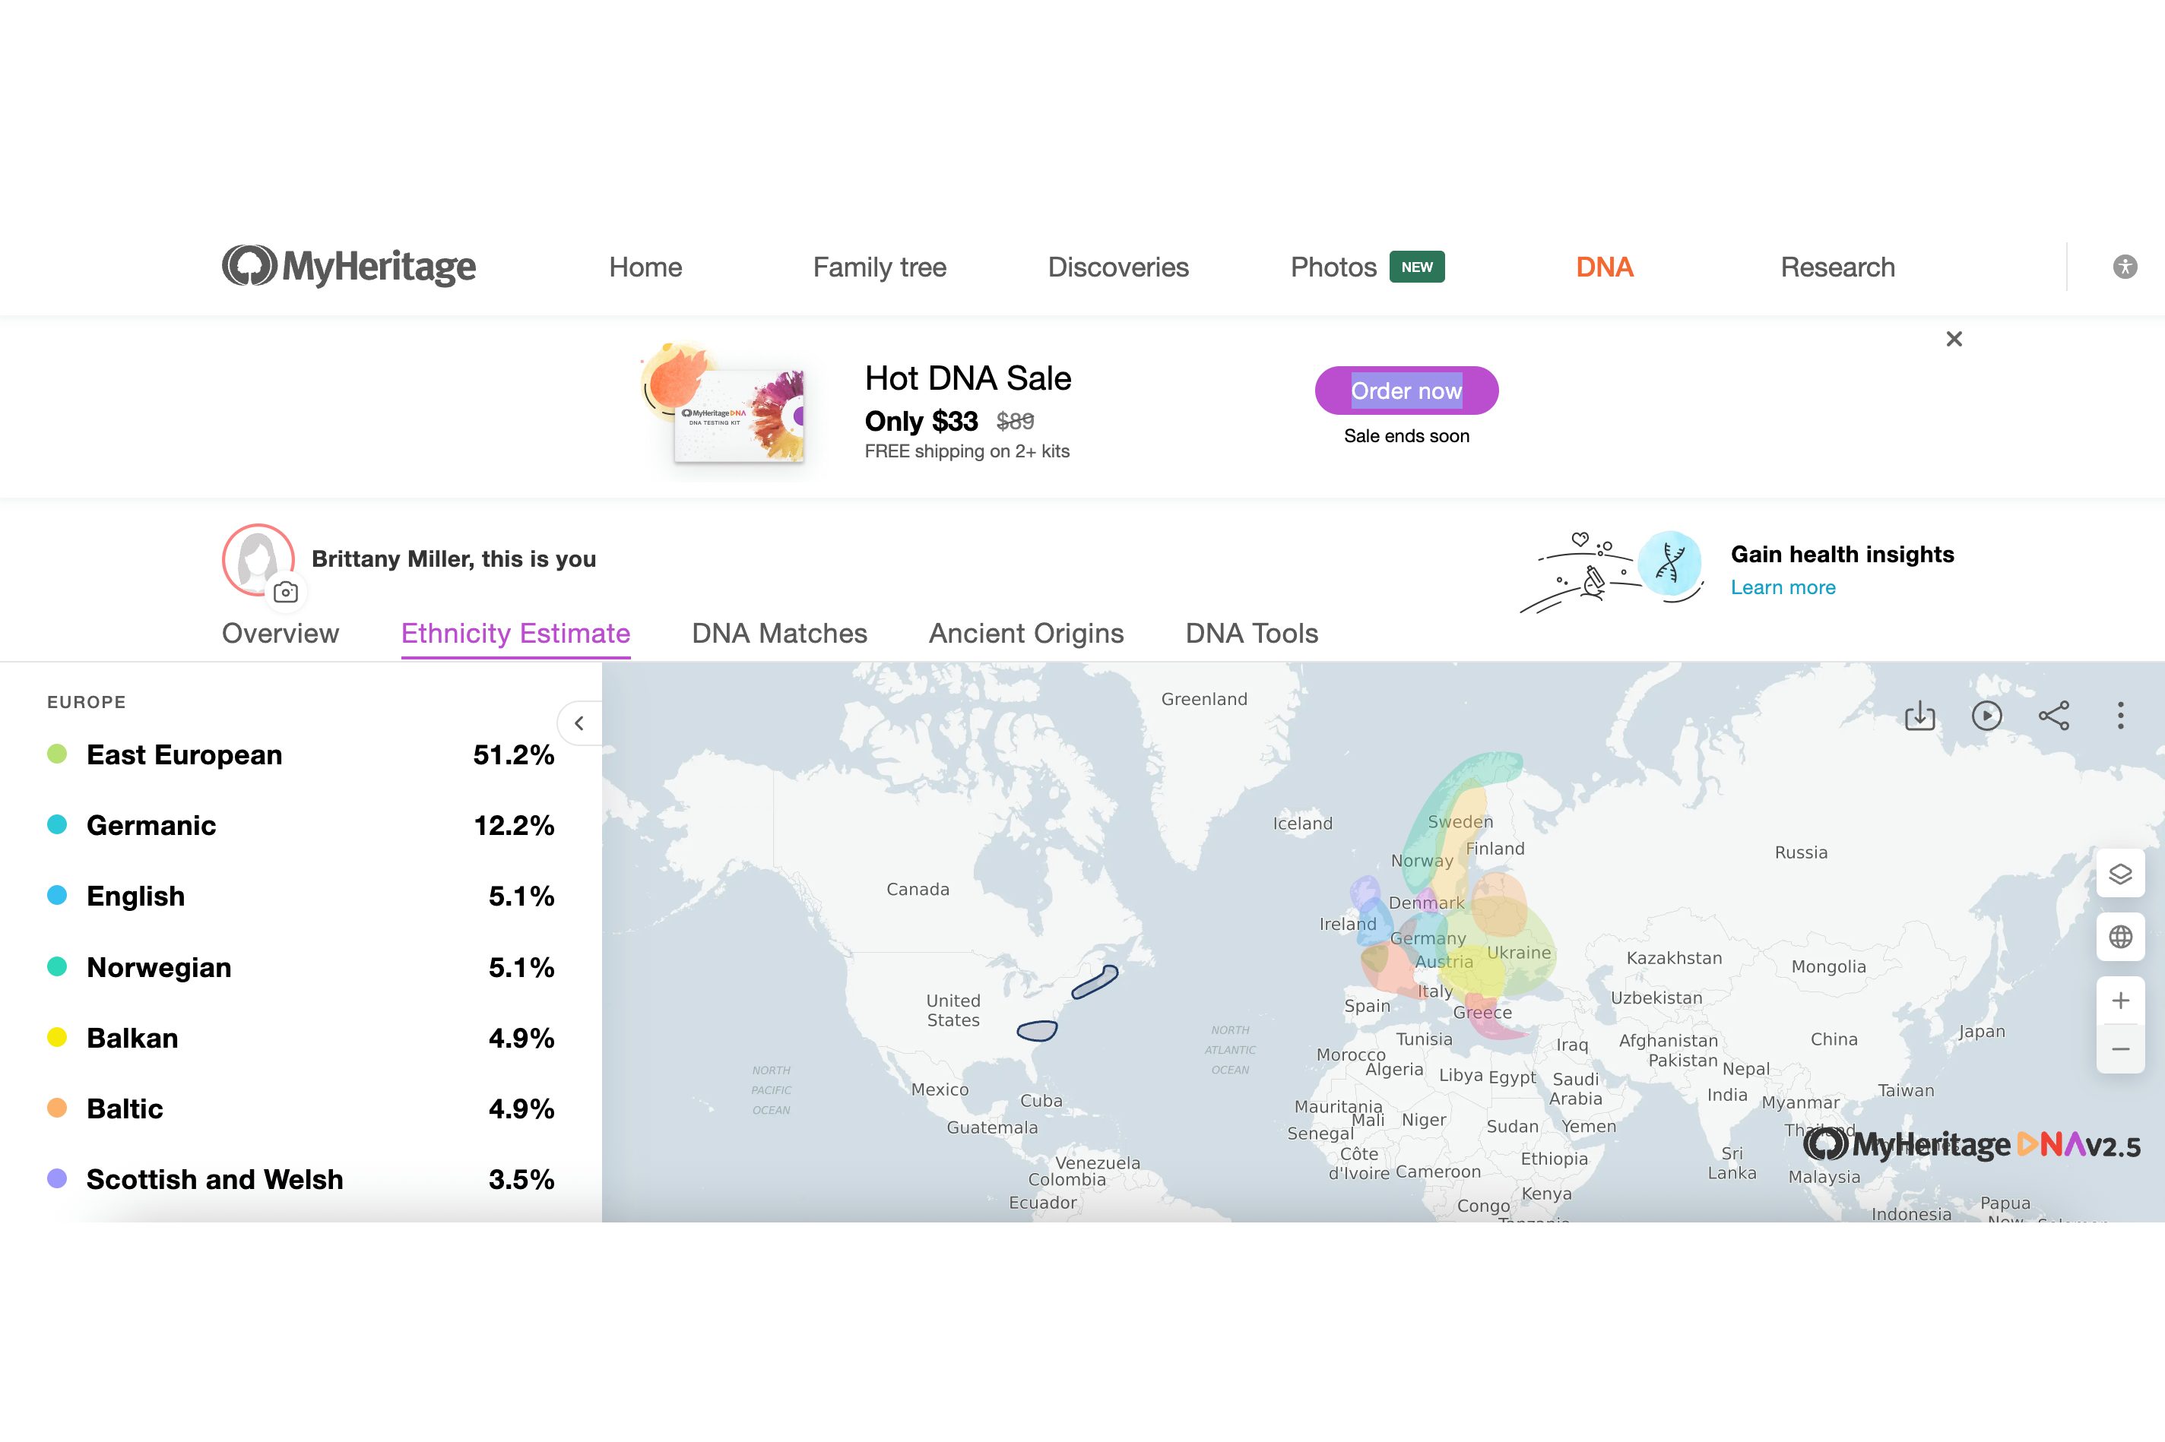Collapse the ethnicity list sidebar
Image resolution: width=2165 pixels, height=1442 pixels.
pyautogui.click(x=580, y=723)
